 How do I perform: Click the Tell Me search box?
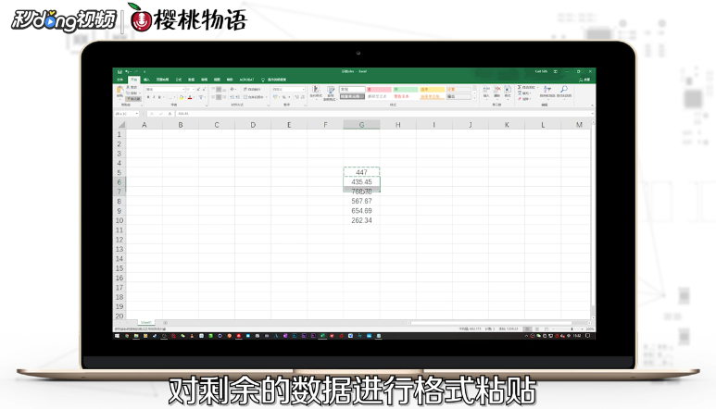coord(274,80)
